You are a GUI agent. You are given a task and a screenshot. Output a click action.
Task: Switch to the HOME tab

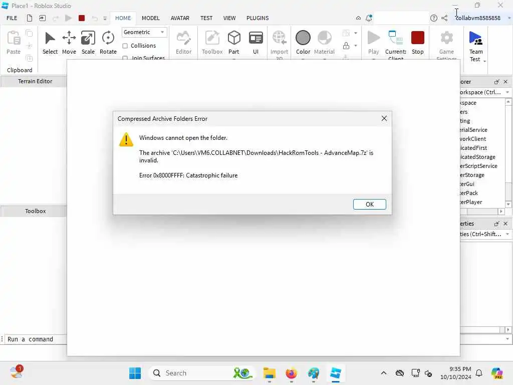coord(123,18)
